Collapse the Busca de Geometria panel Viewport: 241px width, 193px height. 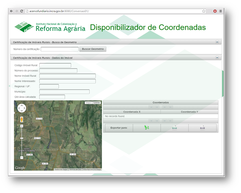click(x=217, y=42)
